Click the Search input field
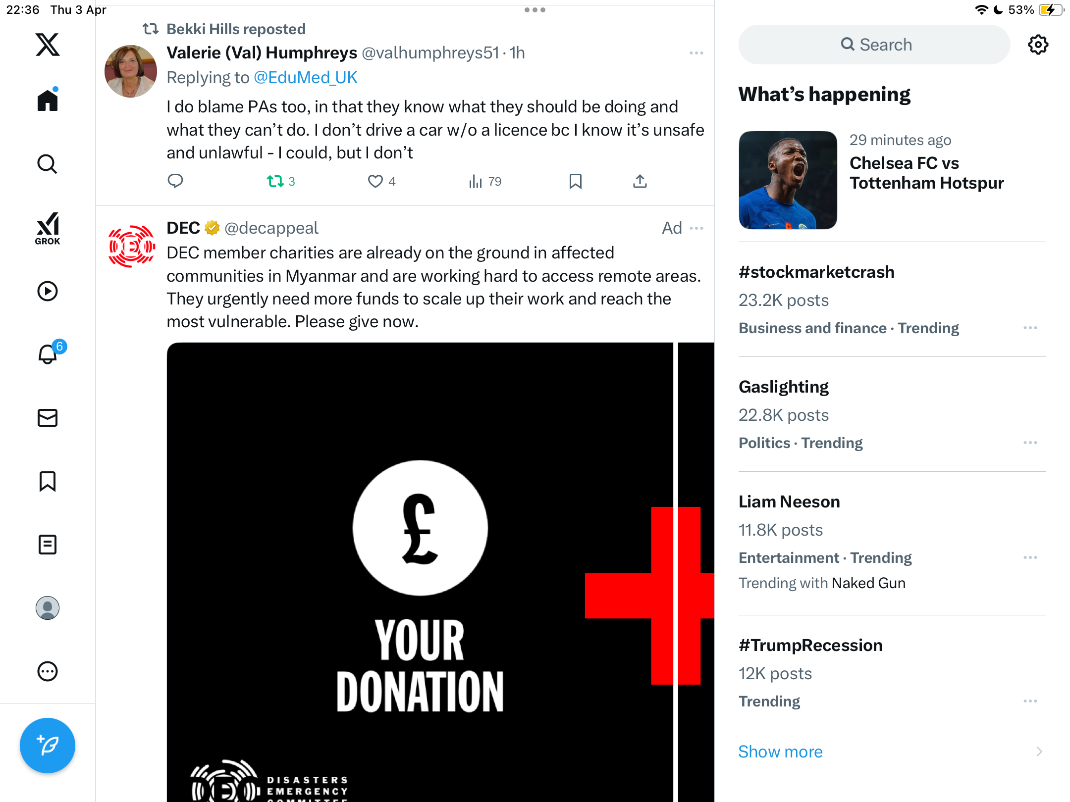 [874, 45]
